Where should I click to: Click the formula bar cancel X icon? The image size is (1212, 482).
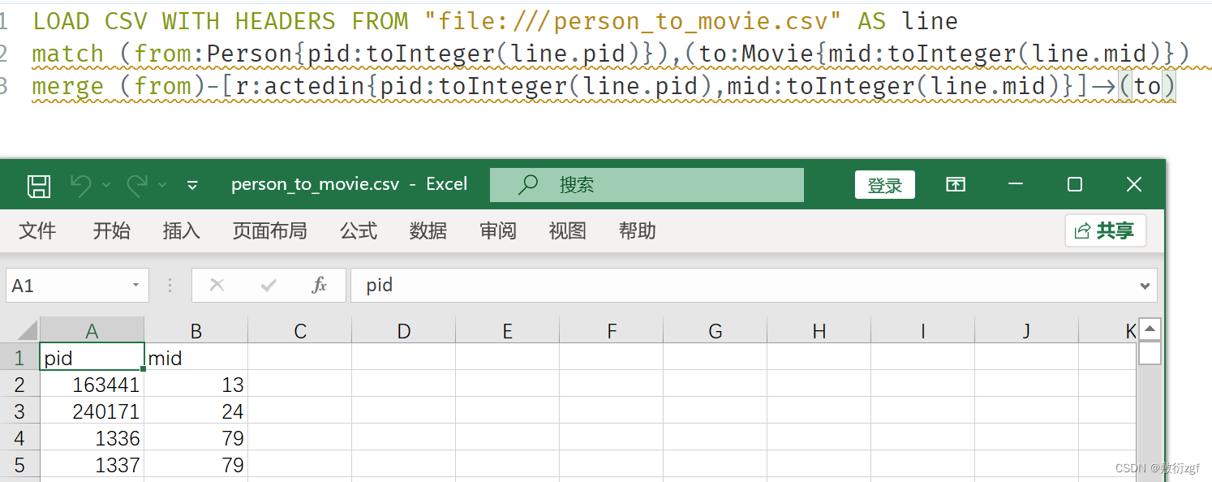click(217, 285)
